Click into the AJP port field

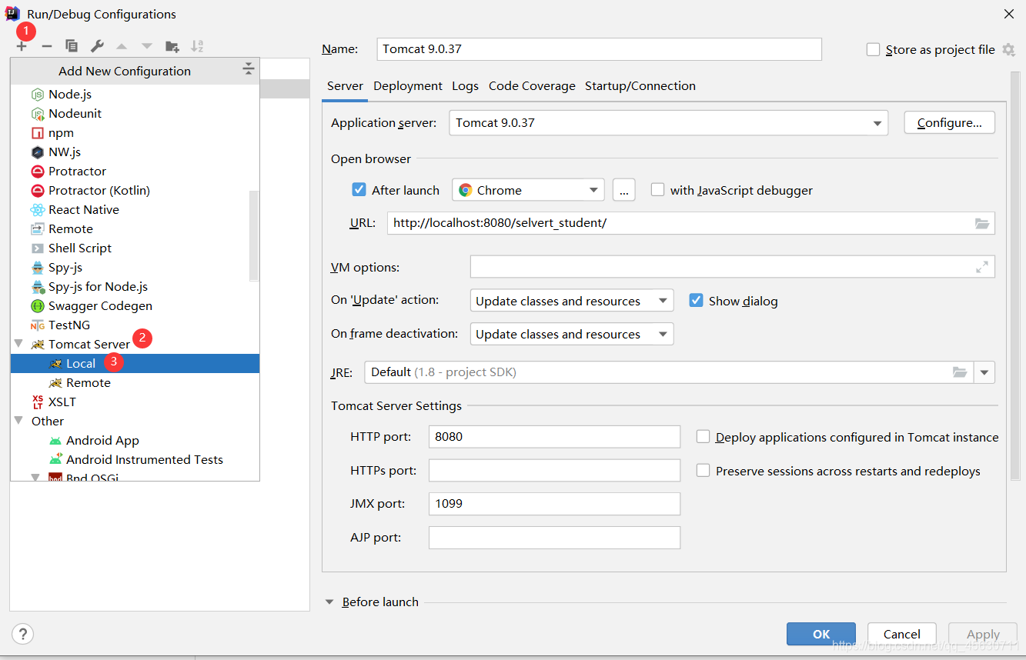tap(554, 538)
